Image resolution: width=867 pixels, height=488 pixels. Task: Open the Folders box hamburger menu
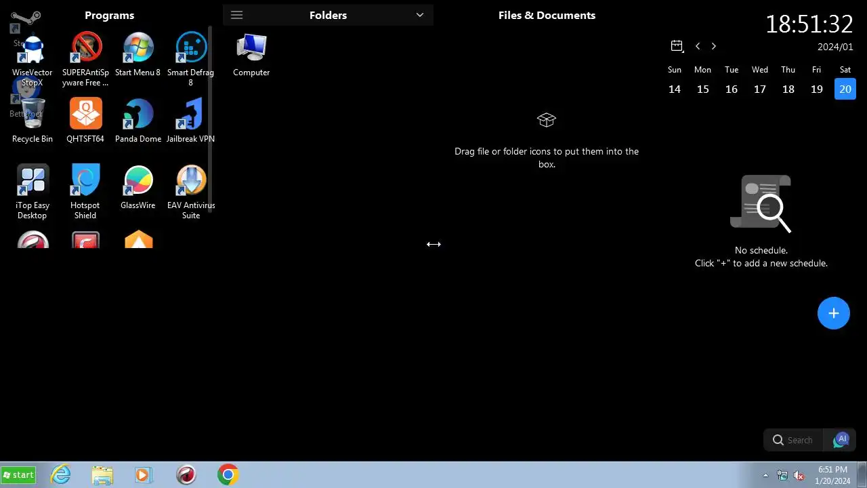click(x=236, y=15)
